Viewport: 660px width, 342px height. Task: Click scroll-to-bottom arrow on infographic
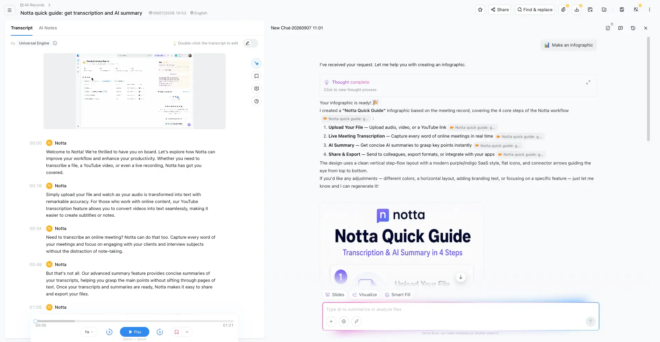coord(461,277)
